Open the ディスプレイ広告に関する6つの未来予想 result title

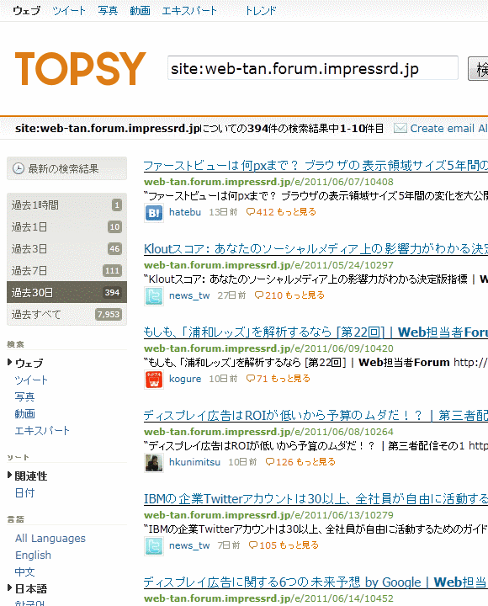315,582
